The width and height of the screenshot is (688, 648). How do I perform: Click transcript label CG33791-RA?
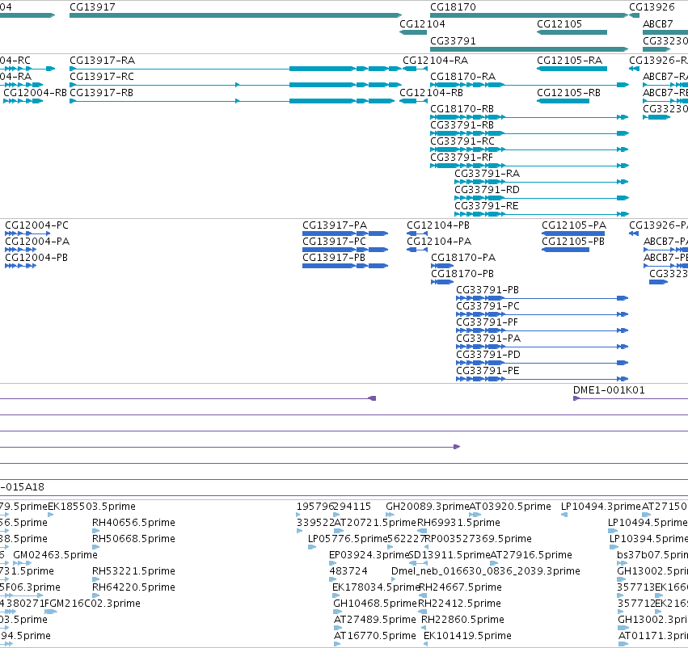[x=487, y=174]
